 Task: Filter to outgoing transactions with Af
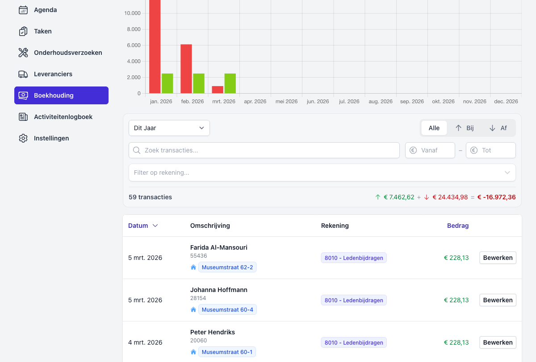click(x=498, y=128)
